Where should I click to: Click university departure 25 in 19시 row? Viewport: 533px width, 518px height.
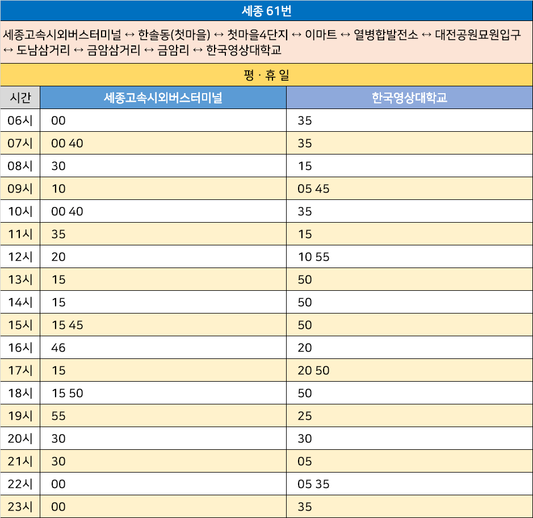pos(305,416)
